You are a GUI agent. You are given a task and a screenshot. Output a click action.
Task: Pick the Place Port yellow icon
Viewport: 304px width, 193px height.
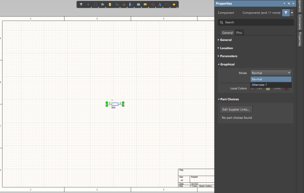pyautogui.click(x=145, y=5)
